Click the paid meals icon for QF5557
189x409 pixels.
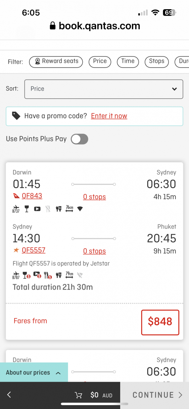pyautogui.click(x=48, y=275)
